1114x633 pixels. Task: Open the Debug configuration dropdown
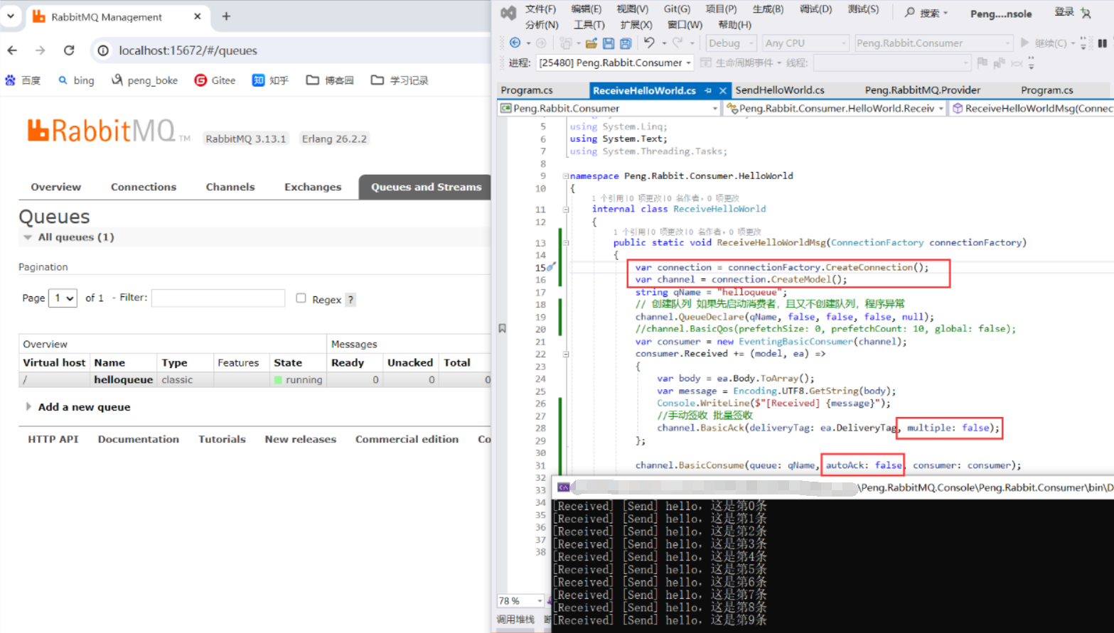732,43
